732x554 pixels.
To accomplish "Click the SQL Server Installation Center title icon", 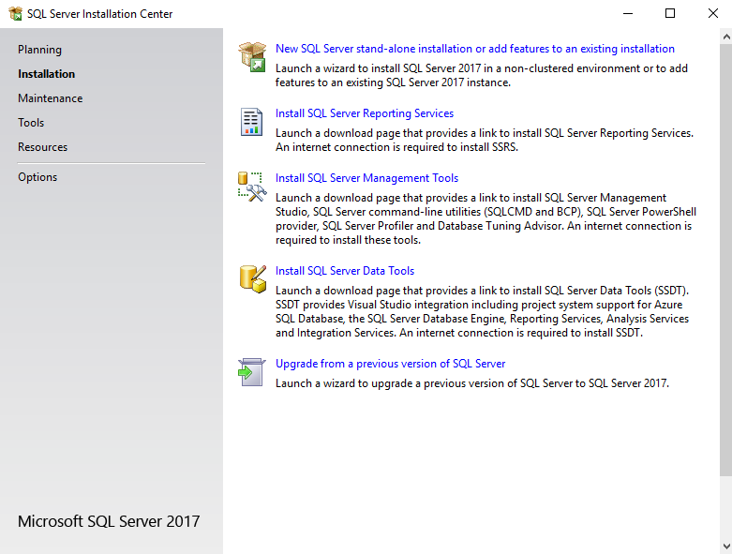I will (x=15, y=13).
